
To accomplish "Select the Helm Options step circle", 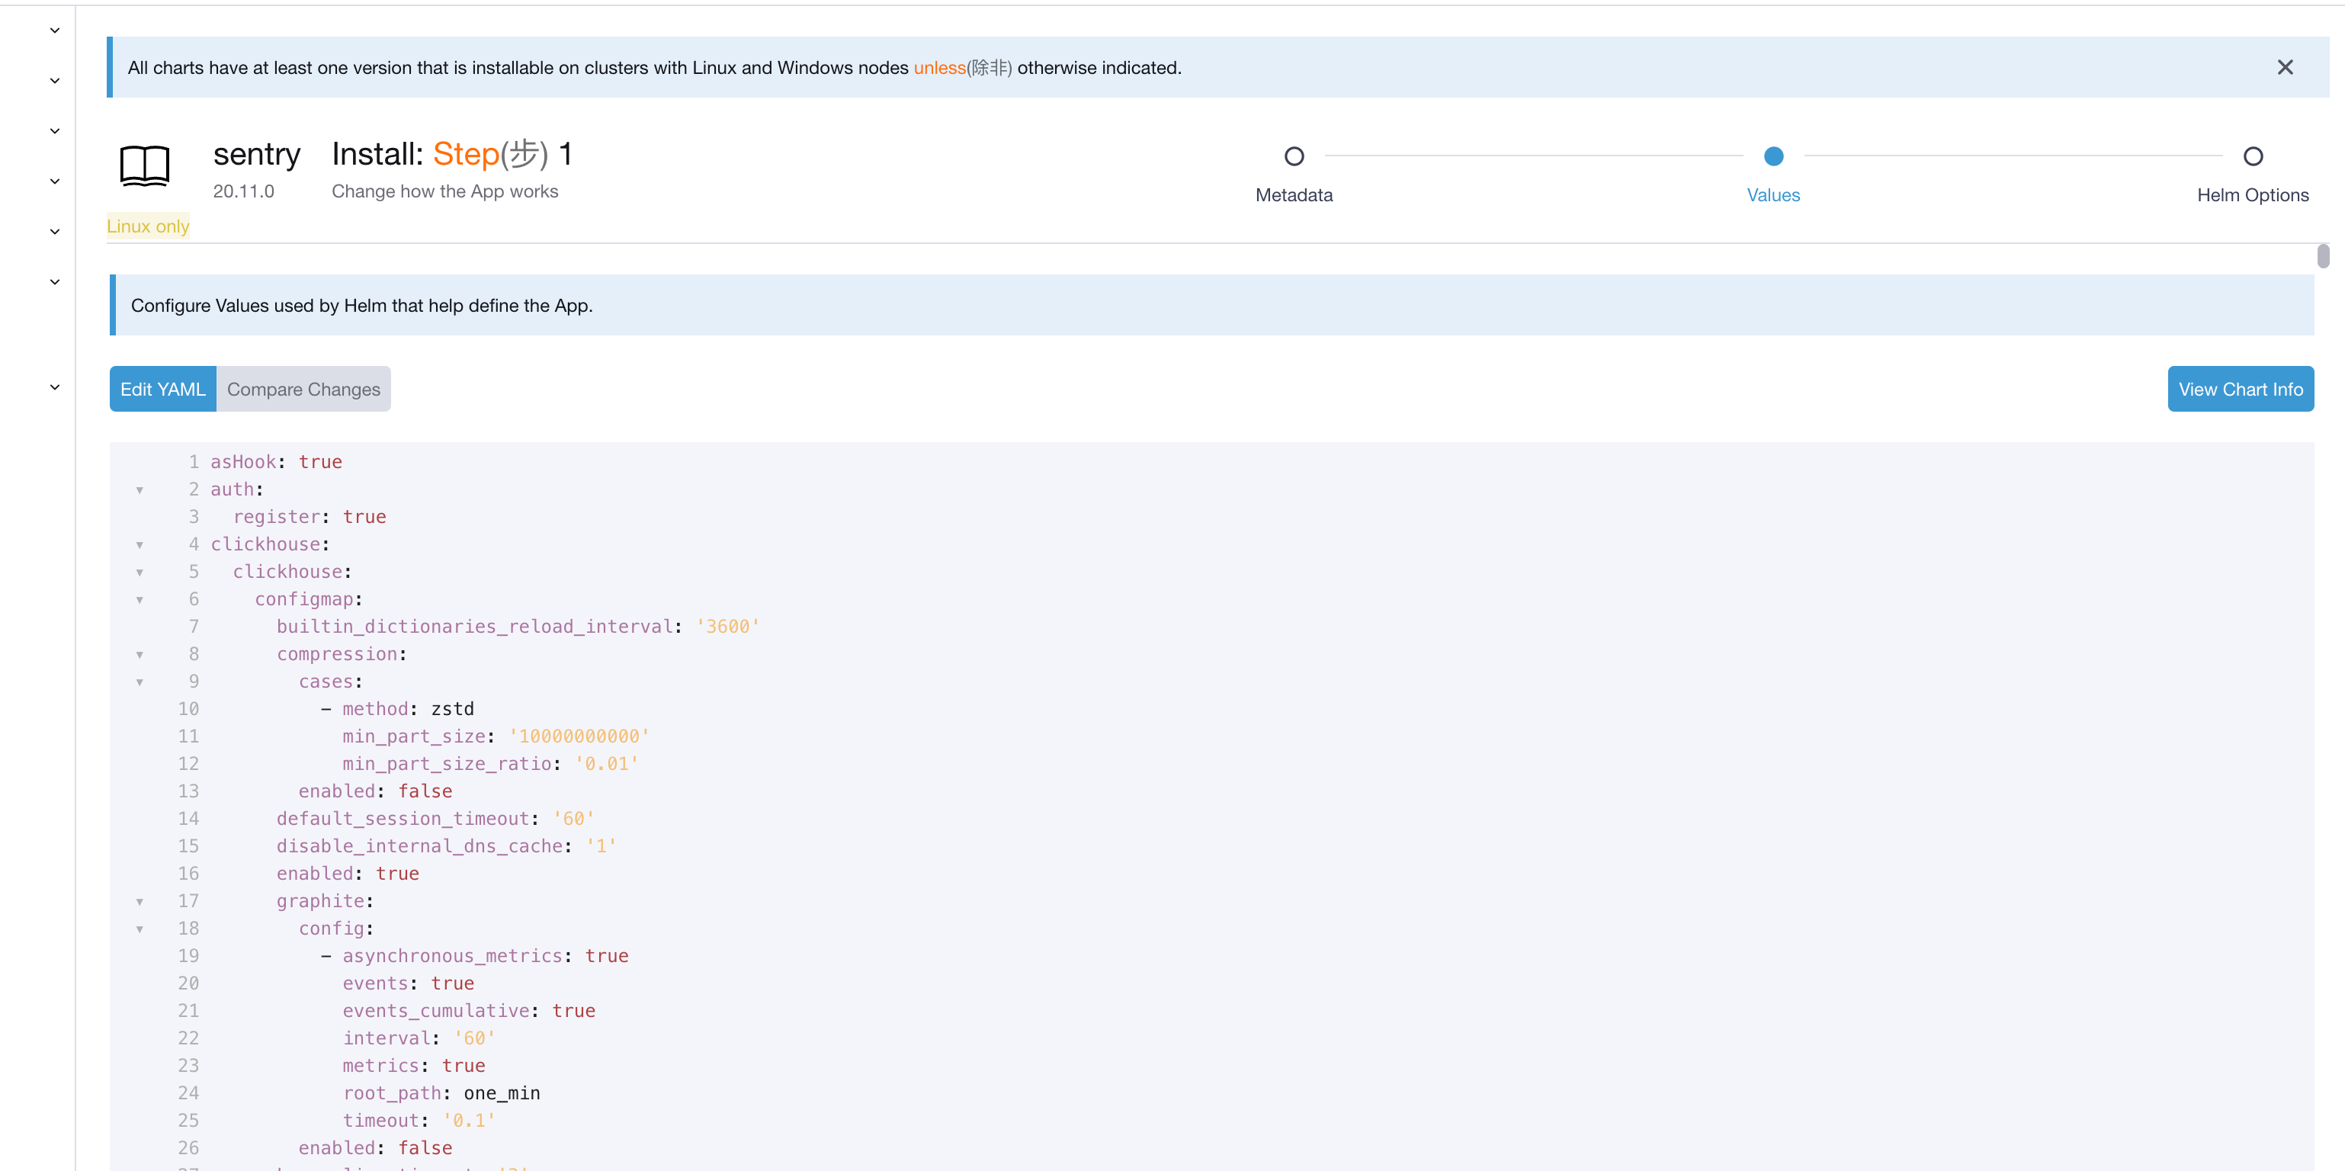I will 2253,156.
